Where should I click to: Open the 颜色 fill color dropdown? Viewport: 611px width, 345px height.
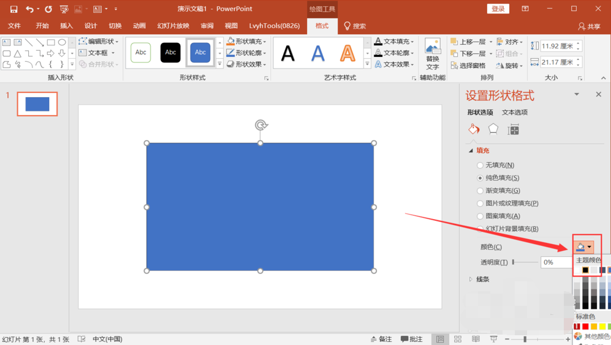[584, 247]
